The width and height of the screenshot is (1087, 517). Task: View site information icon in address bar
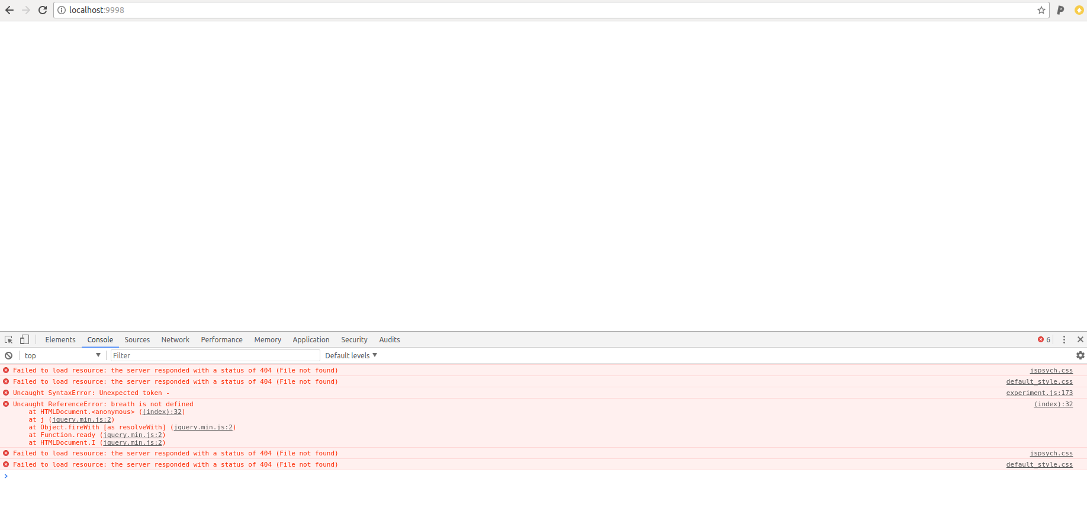[x=62, y=10]
